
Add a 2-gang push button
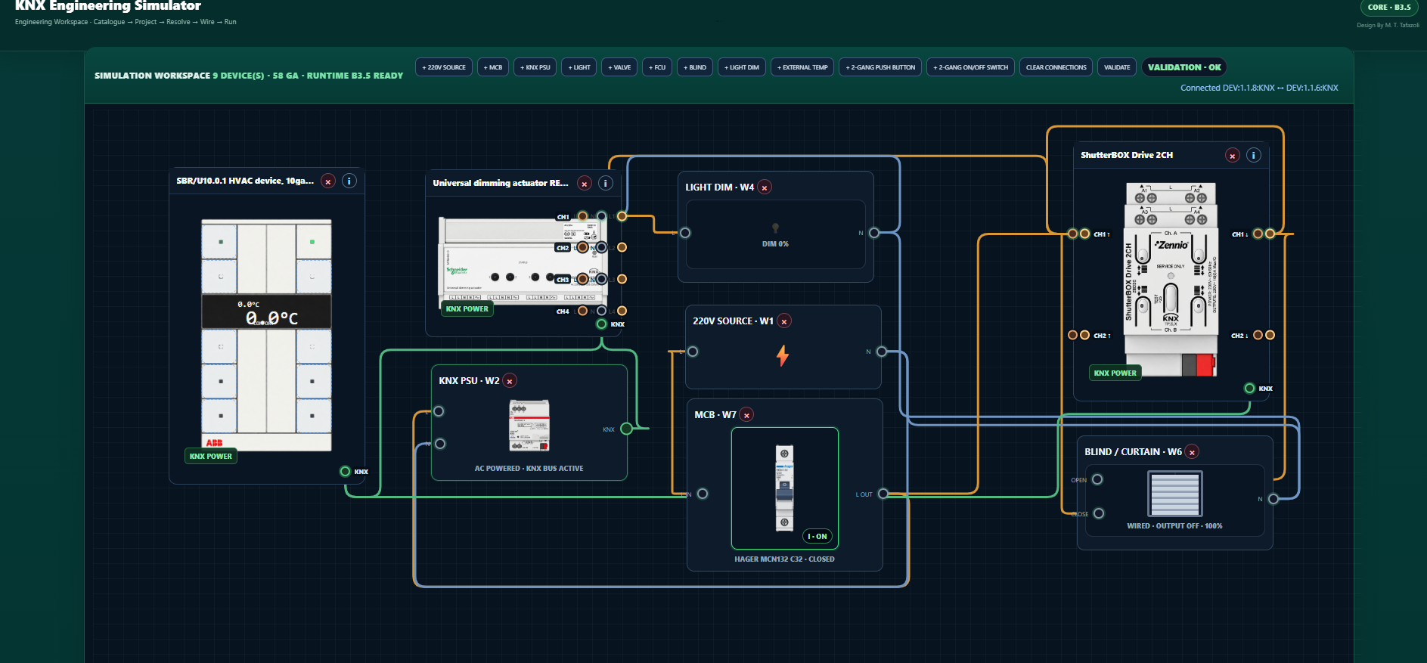880,67
